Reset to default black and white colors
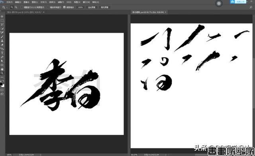255x156 pixels. click(x=1, y=81)
